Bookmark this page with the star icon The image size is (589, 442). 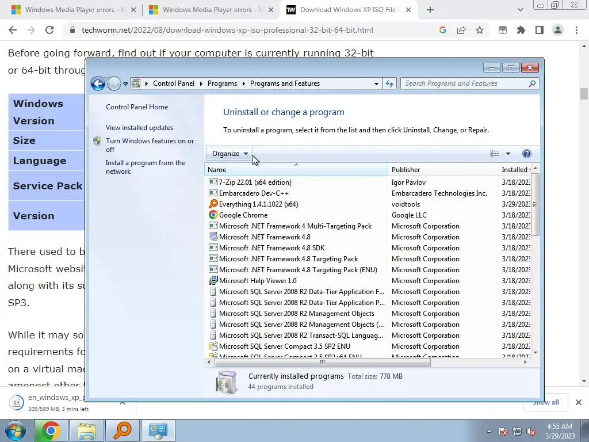(480, 30)
